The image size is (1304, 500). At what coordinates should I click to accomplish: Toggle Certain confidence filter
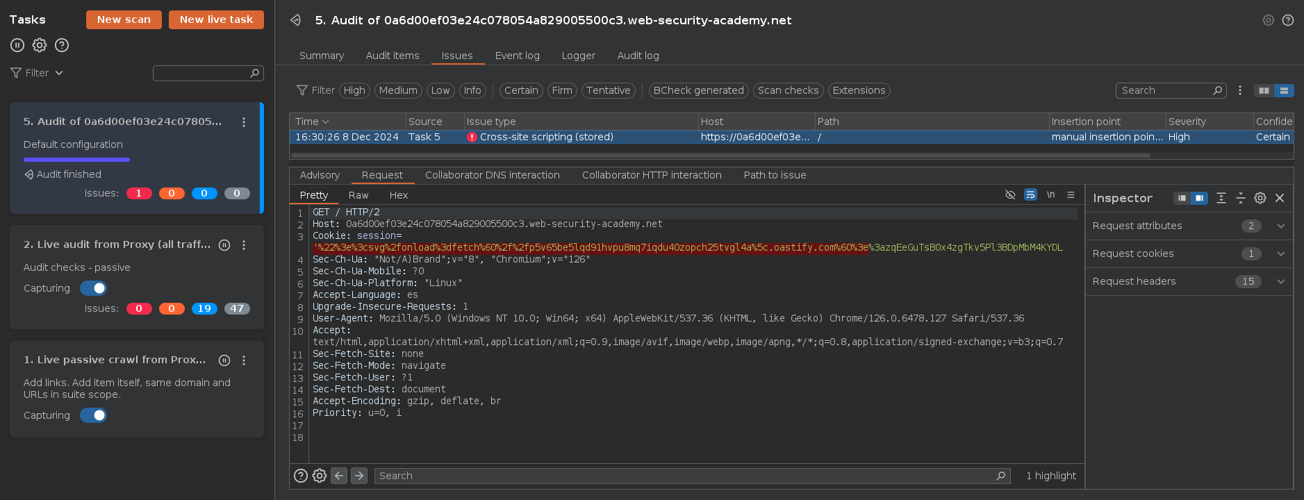[521, 90]
